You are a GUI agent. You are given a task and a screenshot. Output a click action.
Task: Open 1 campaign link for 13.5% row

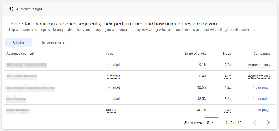pos(262,99)
